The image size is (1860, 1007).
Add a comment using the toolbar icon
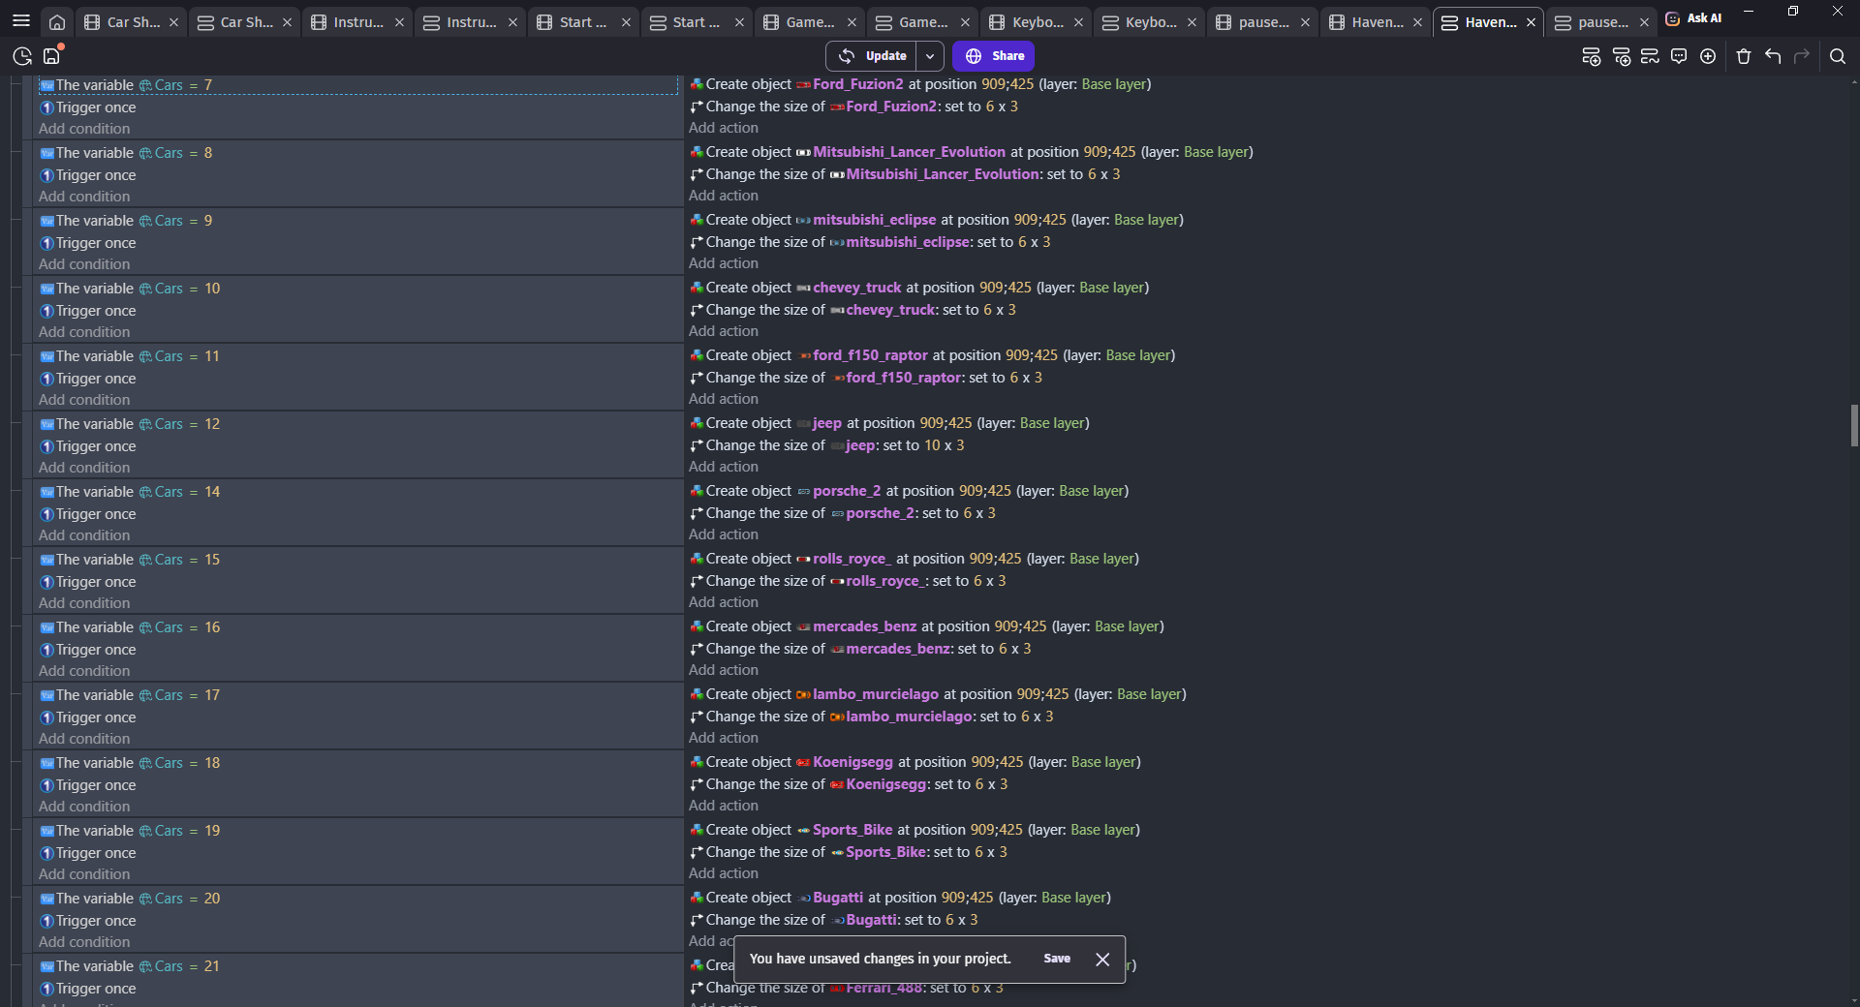(x=1679, y=56)
